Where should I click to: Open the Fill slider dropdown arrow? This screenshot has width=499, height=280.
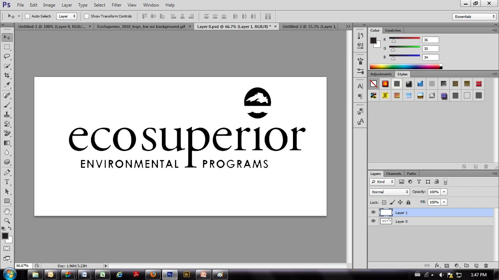pos(444,202)
